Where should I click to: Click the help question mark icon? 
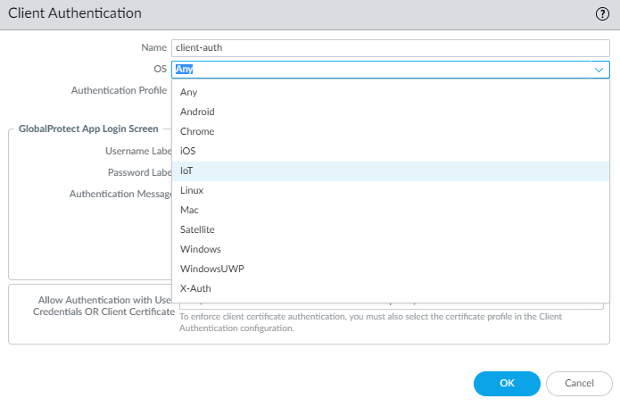602,14
